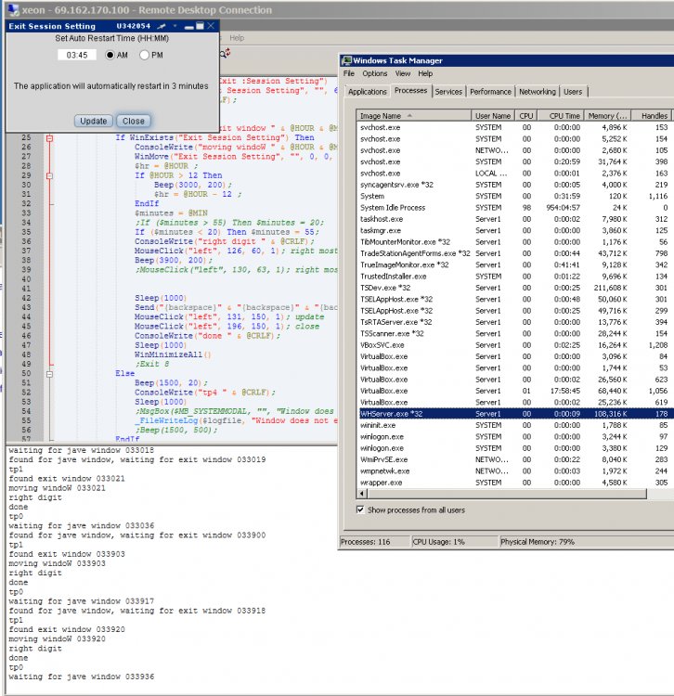Viewport: 674px width, 696px height.
Task: Click the Close button in Exit Session Setting
Action: (x=133, y=121)
